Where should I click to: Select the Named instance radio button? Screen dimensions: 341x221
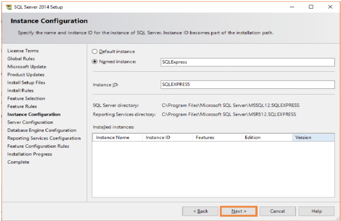pos(95,62)
